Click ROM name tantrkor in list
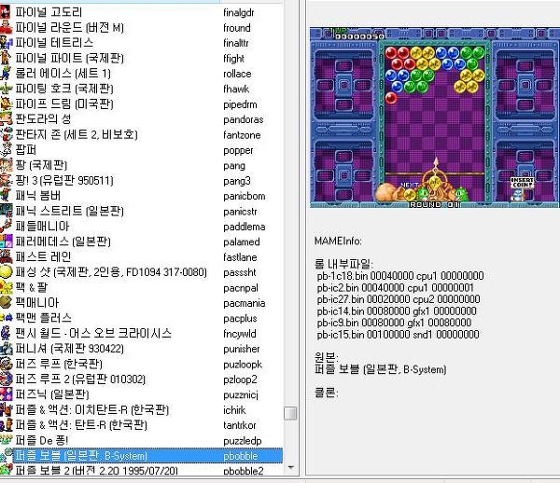The height and width of the screenshot is (483, 560). pos(240,425)
